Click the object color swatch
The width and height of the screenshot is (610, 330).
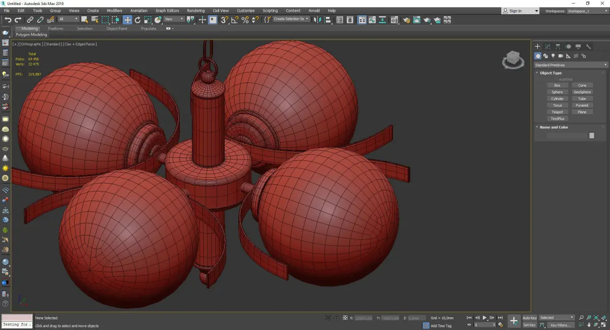[x=592, y=136]
